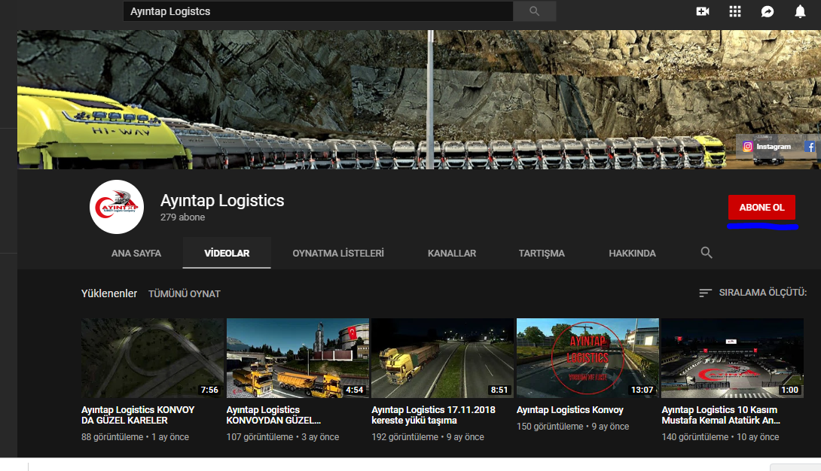This screenshot has width=821, height=471.
Task: Click the channel banner truck convoy image
Action: click(419, 99)
